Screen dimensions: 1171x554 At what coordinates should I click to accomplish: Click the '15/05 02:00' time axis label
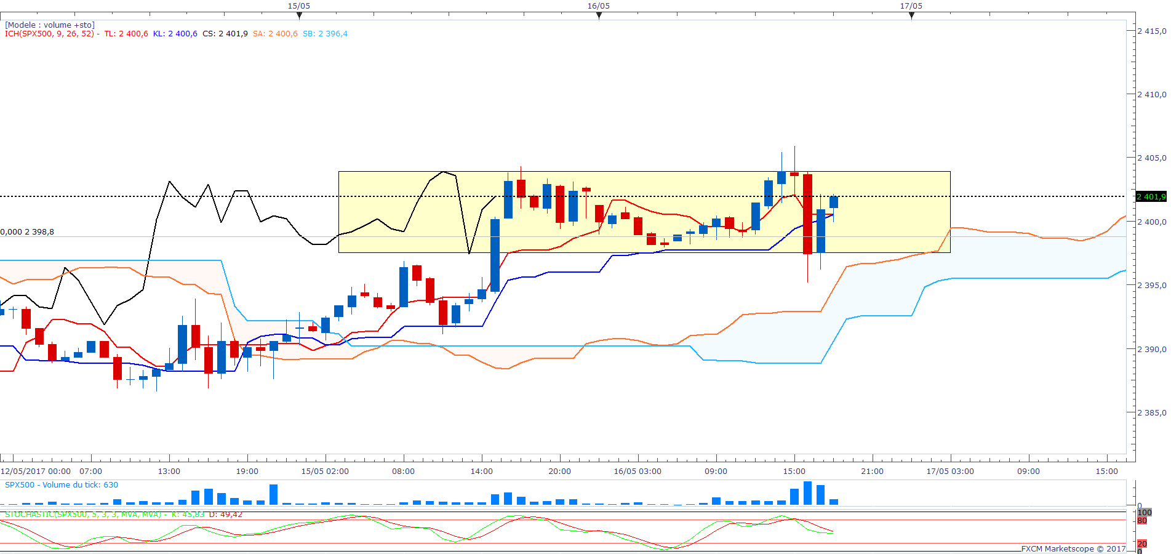[x=325, y=472]
